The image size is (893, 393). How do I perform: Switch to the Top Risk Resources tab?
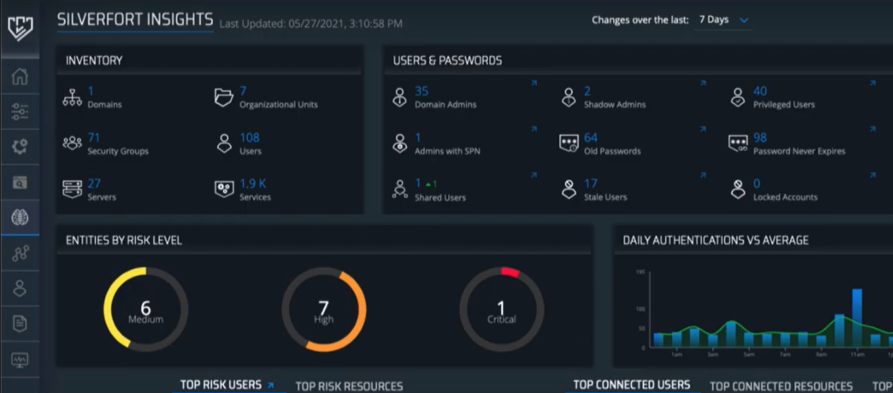point(349,386)
